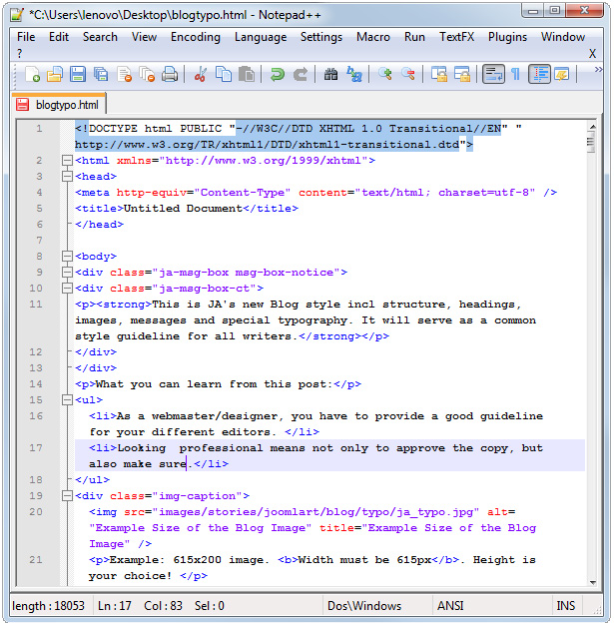Cut selection using the scissors icon
This screenshot has width=614, height=623.
200,75
